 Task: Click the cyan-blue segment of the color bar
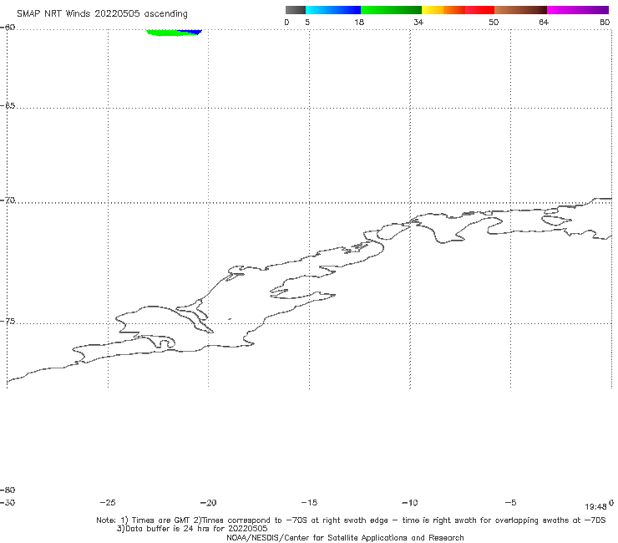[333, 10]
